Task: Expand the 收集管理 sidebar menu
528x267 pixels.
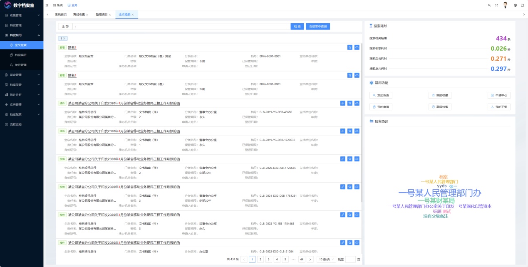Action: (x=22, y=15)
